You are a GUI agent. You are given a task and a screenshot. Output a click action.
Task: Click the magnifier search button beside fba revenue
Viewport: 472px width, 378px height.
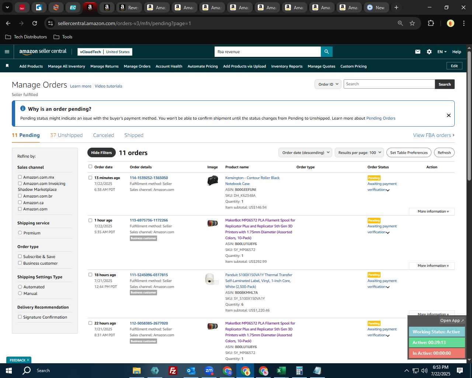point(326,52)
